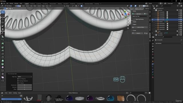This screenshot has height=103, width=183.
Task: Open the Catalog menu in asset browser
Action: click(x=15, y=93)
